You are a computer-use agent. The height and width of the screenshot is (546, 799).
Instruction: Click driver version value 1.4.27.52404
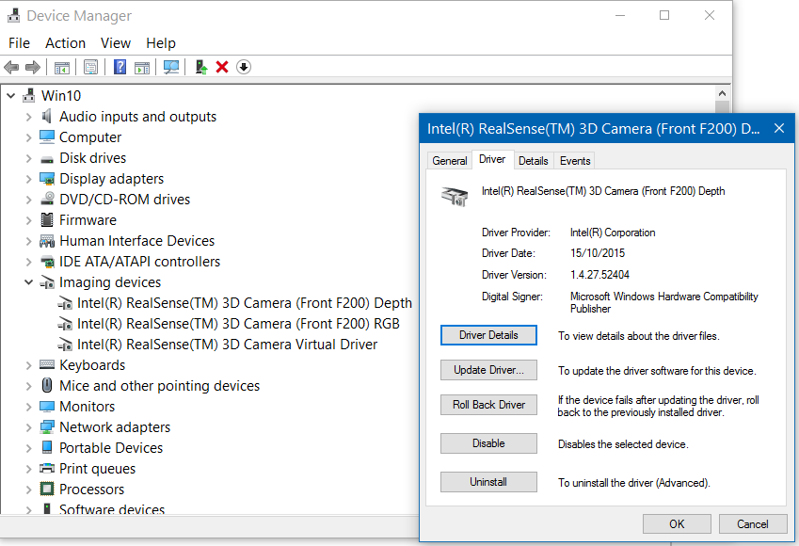click(599, 275)
